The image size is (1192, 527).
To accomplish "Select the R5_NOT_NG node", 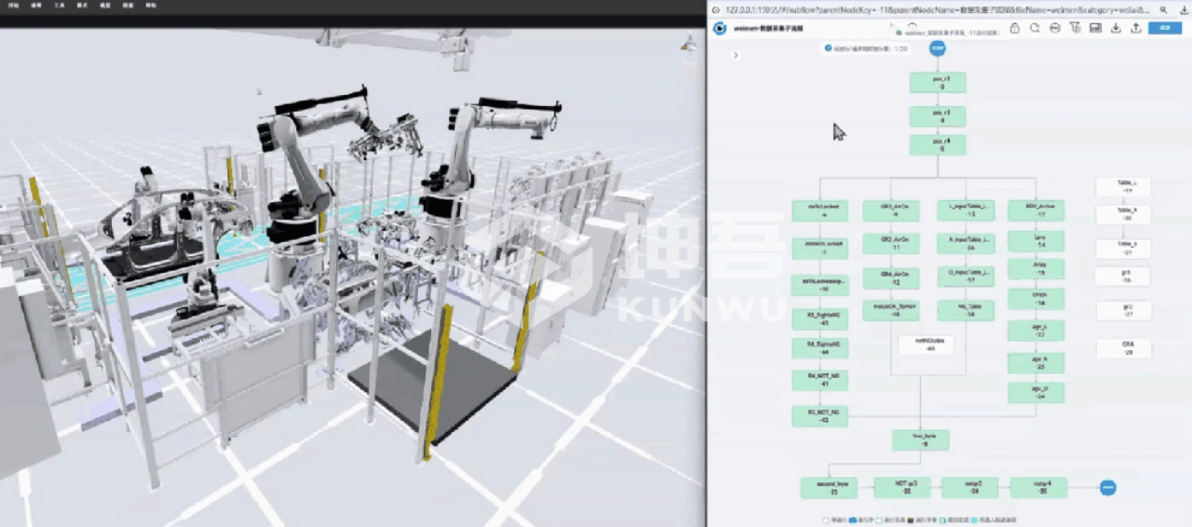I will point(819,415).
